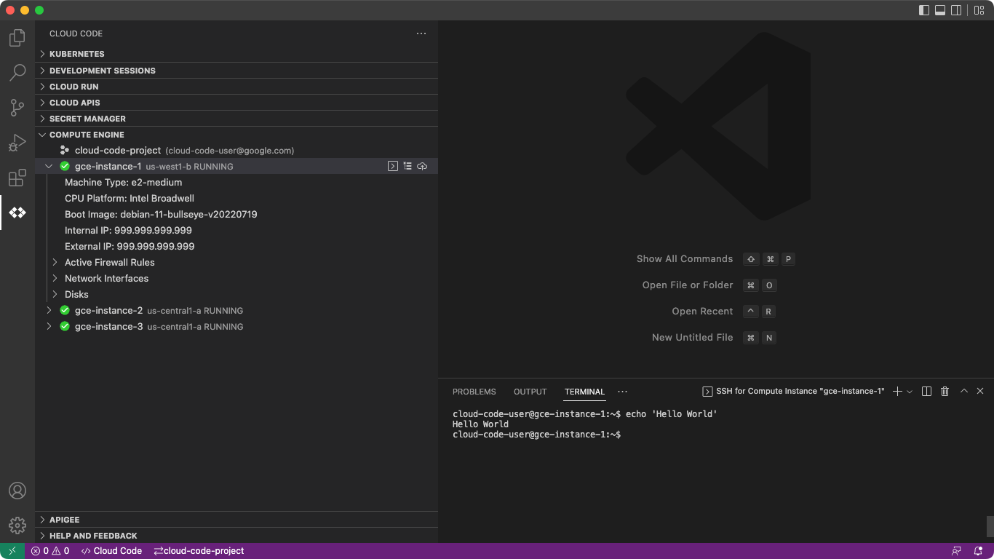Viewport: 994px width, 559px height.
Task: Open the Source Control view
Action: click(x=17, y=108)
